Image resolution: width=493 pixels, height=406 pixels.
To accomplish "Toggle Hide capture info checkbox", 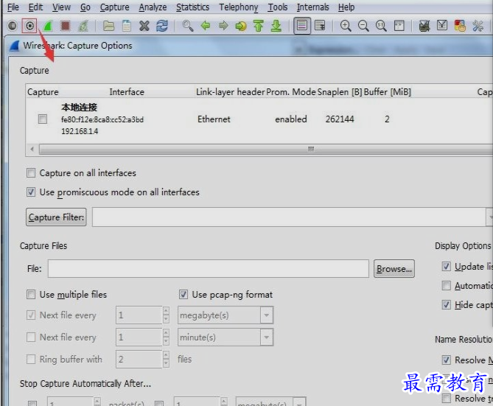I will 446,304.
